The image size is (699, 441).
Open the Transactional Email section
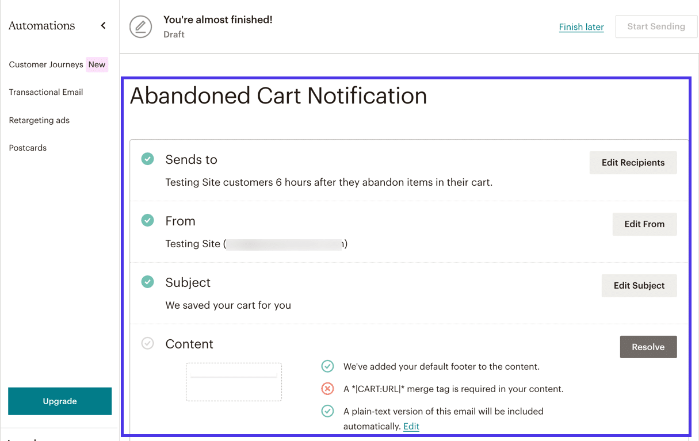point(45,92)
